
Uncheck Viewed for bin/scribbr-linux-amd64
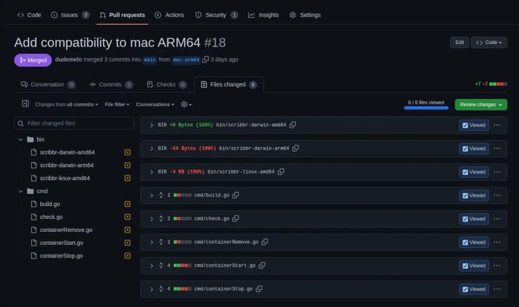point(474,172)
